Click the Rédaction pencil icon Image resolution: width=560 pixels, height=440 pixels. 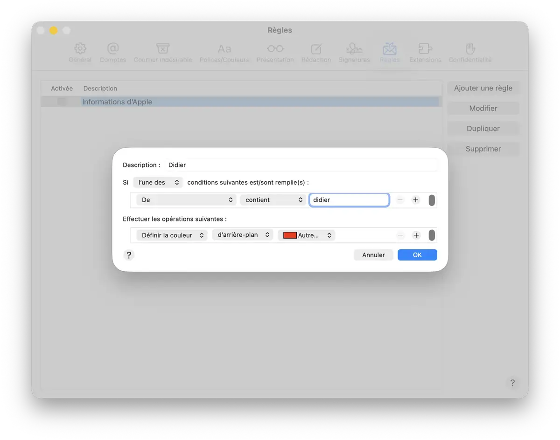pos(316,52)
